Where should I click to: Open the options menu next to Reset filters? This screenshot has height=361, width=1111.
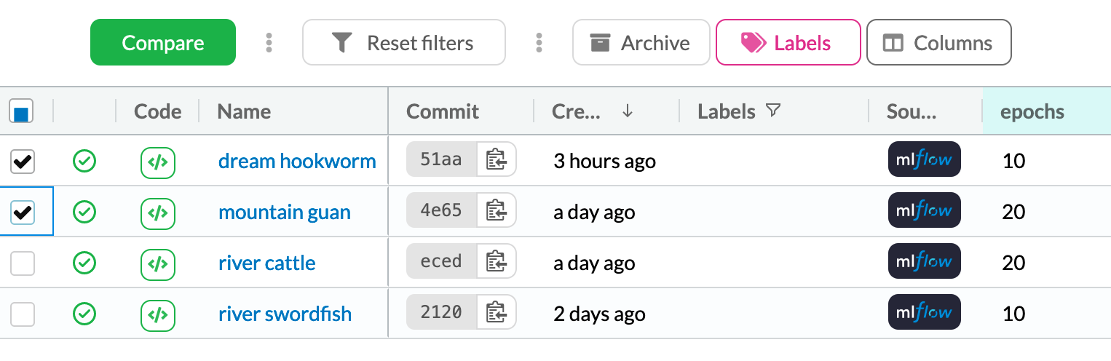[x=539, y=43]
